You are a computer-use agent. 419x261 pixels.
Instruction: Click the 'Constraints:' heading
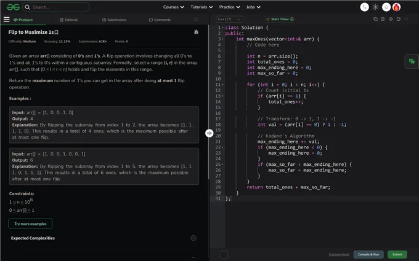pyautogui.click(x=22, y=193)
